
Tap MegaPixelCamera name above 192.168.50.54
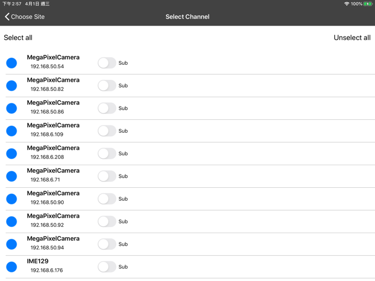click(53, 58)
